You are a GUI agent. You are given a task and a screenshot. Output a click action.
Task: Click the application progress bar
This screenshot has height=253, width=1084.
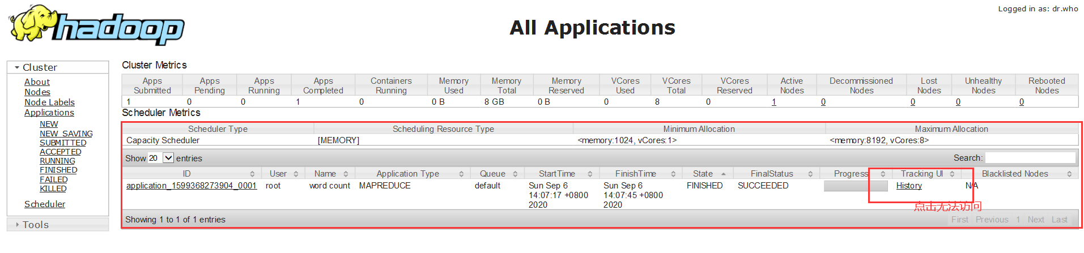[x=855, y=186]
